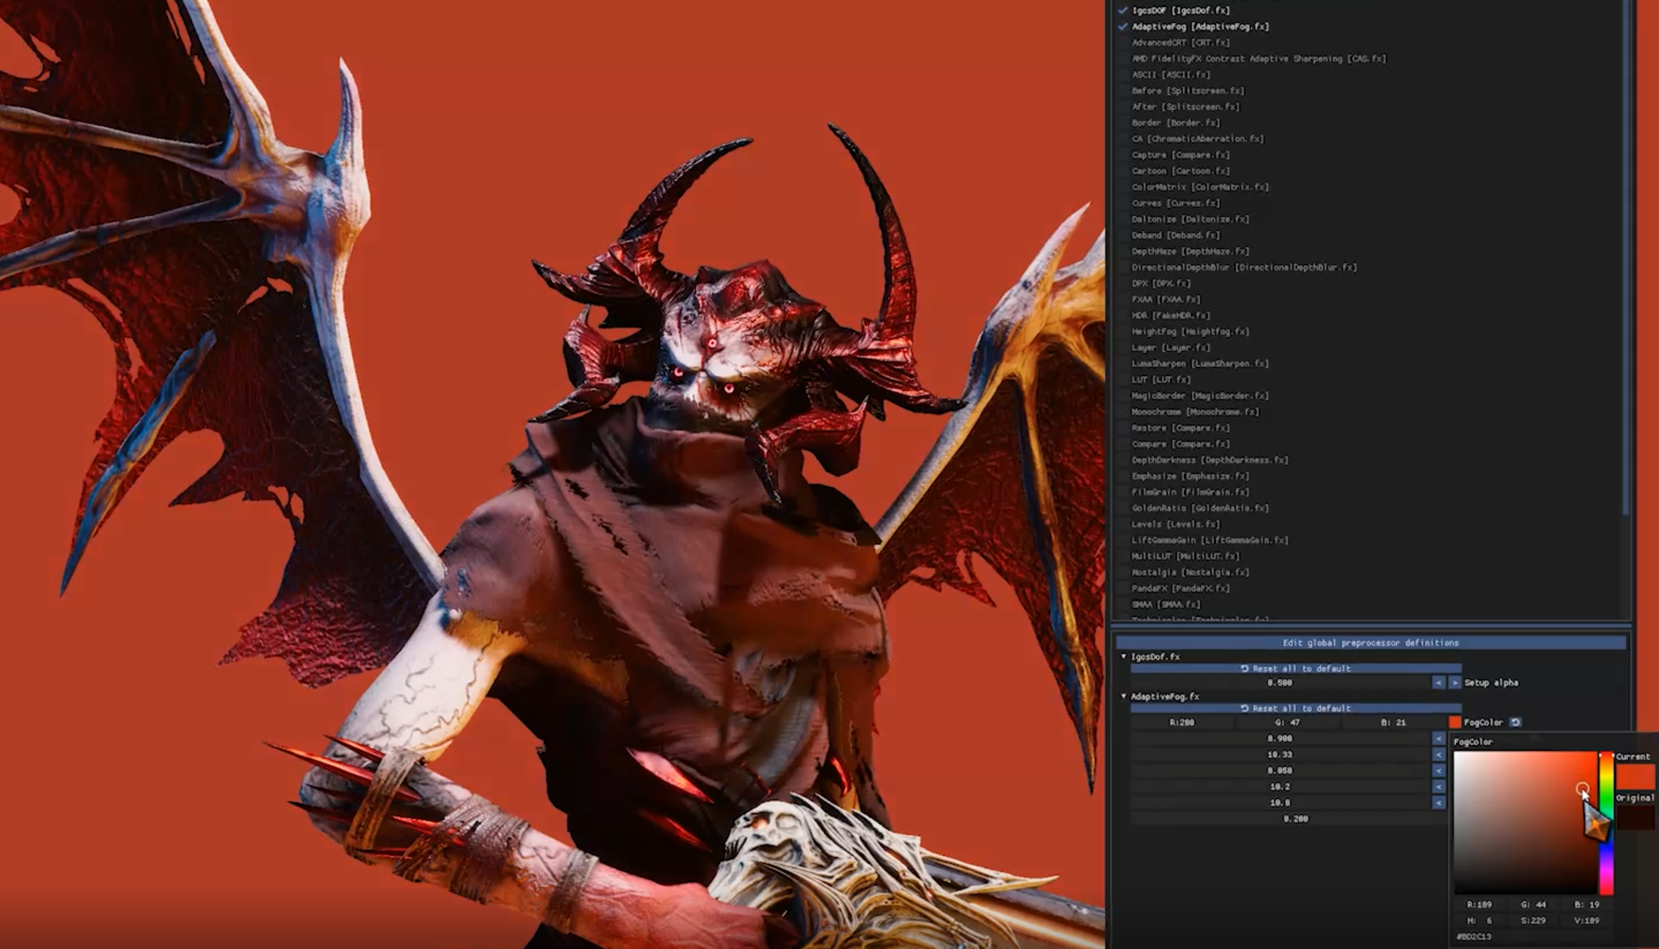Viewport: 1659px width, 949px height.
Task: Click the increase arrow beside Setup alpha
Action: pyautogui.click(x=1454, y=683)
